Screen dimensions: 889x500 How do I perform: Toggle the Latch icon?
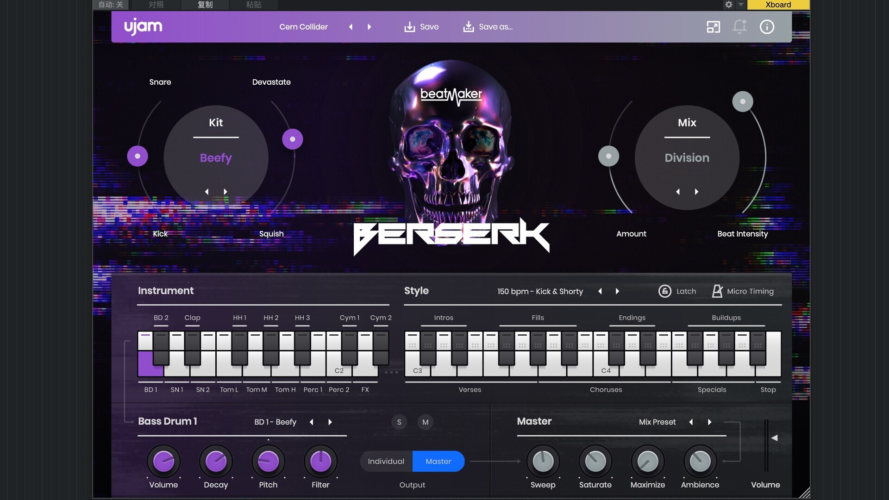tap(664, 291)
